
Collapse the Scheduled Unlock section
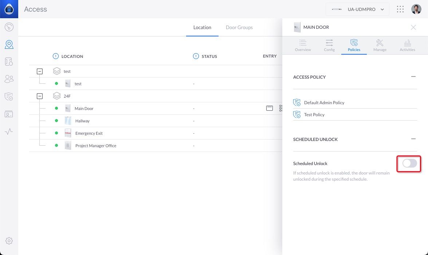(413, 139)
